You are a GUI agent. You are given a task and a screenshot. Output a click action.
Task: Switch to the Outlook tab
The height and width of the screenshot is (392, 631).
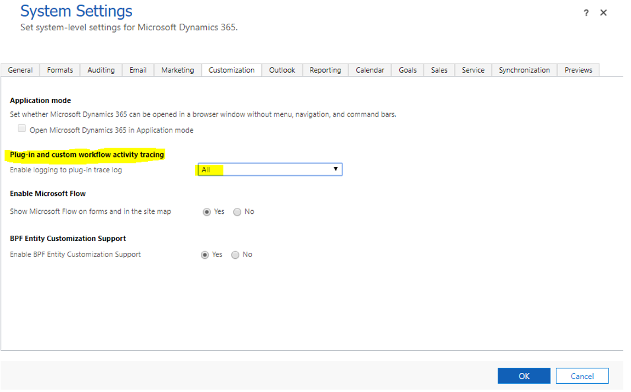[282, 70]
